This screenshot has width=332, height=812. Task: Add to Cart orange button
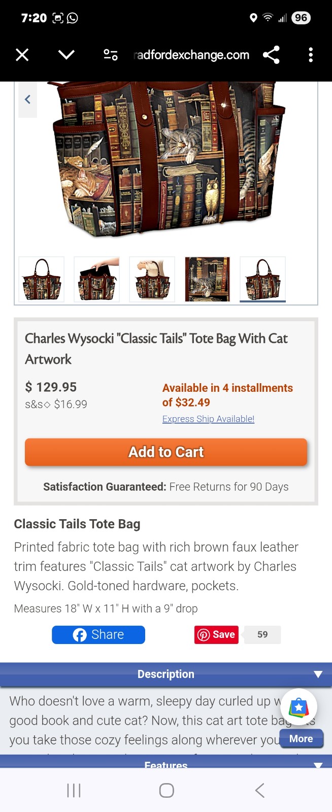[166, 452]
